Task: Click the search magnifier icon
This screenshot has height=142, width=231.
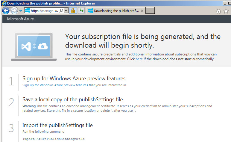Action: click(61, 11)
